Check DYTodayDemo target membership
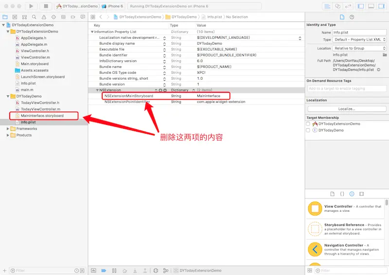Image resolution: width=389 pixels, height=275 pixels. [x=308, y=130]
